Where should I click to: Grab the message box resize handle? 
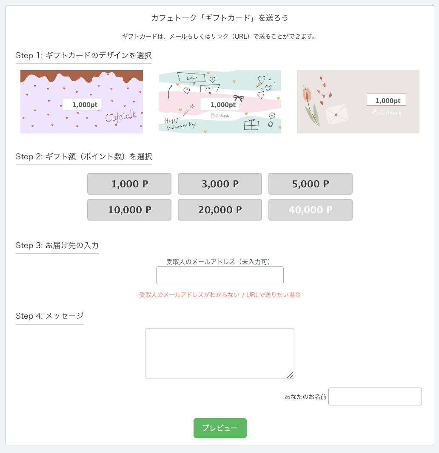pyautogui.click(x=290, y=375)
